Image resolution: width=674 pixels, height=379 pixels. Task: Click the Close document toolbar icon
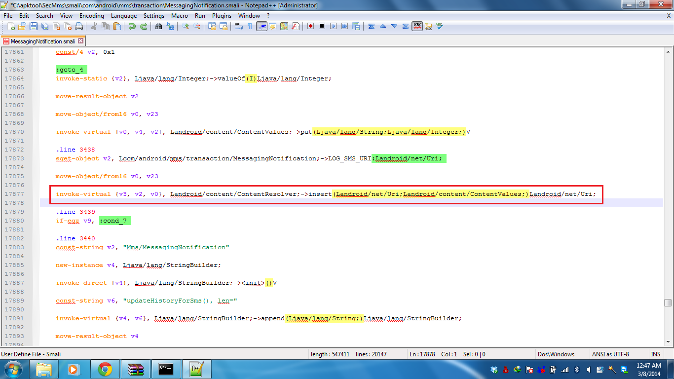56,26
